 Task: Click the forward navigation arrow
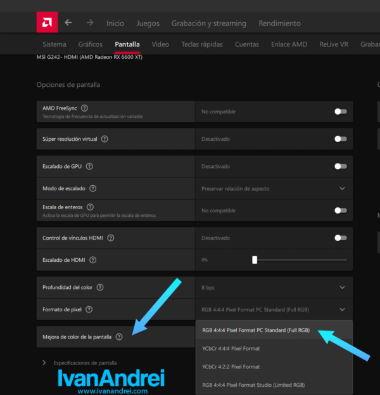pos(90,23)
